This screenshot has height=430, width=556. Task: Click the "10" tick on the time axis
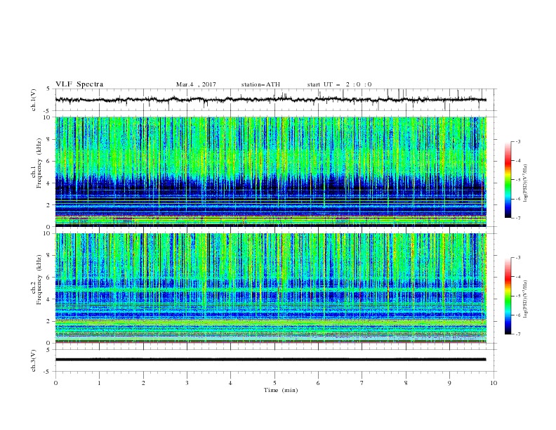(494, 383)
